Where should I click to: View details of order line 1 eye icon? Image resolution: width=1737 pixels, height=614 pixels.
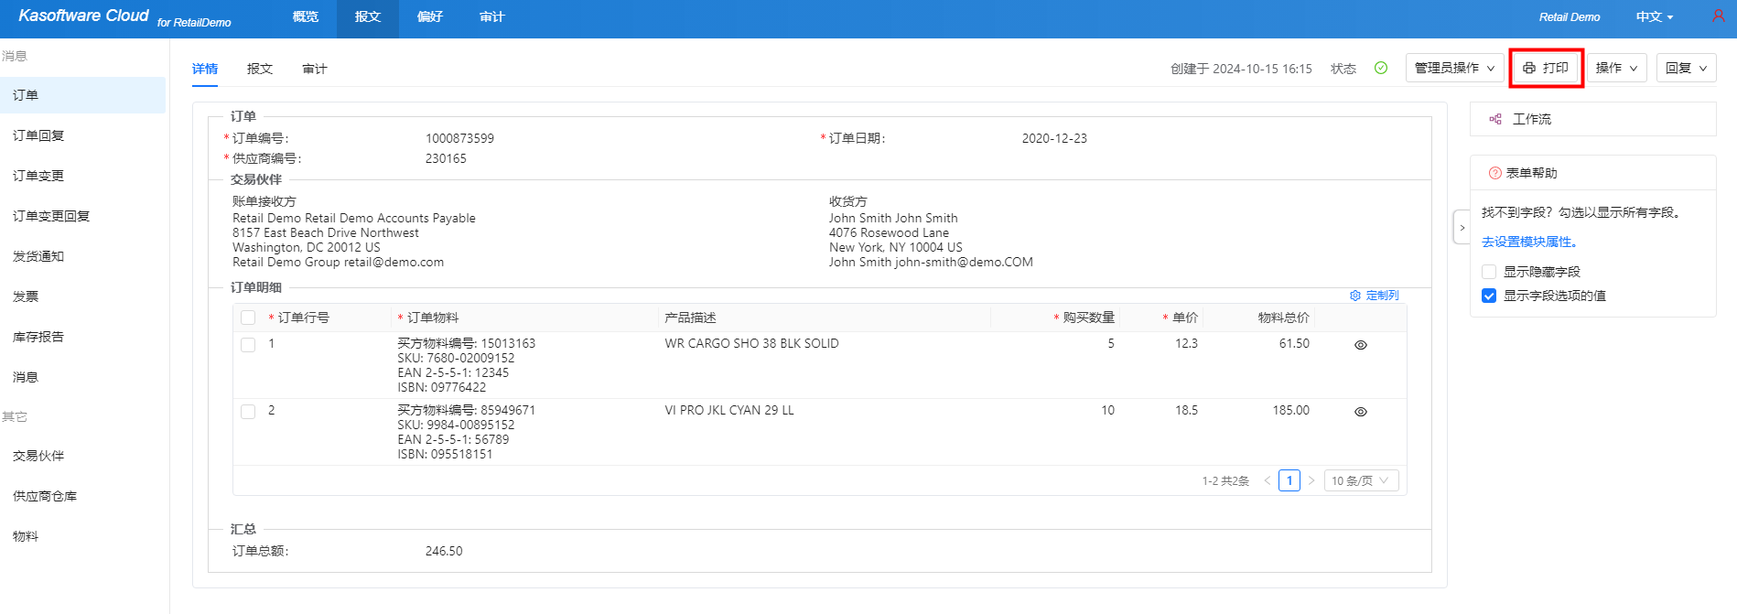pos(1361,345)
